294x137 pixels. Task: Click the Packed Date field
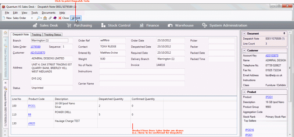pyautogui.click(x=222, y=53)
